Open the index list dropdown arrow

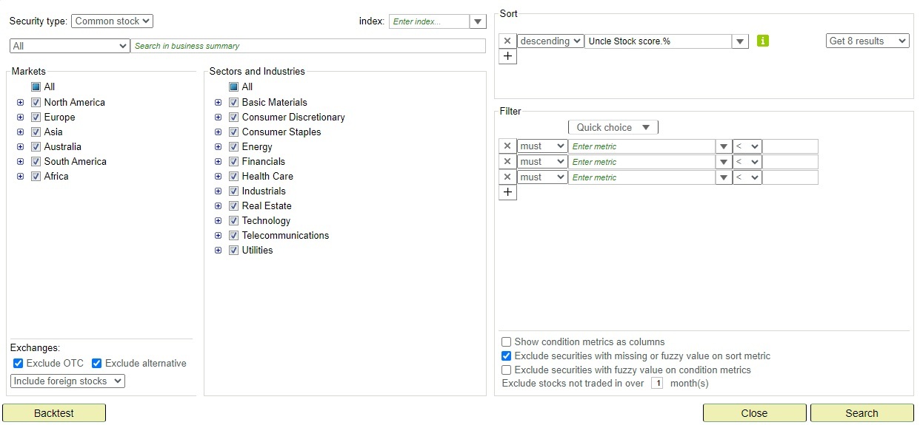click(478, 21)
